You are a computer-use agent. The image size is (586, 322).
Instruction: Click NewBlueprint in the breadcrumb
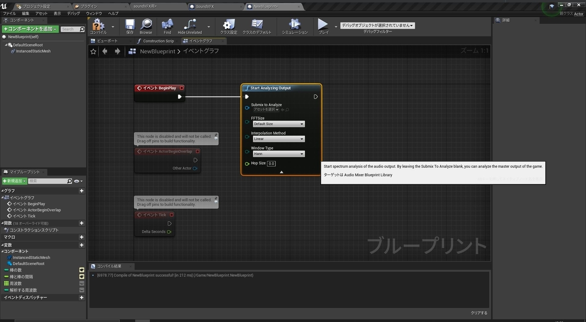pos(158,51)
